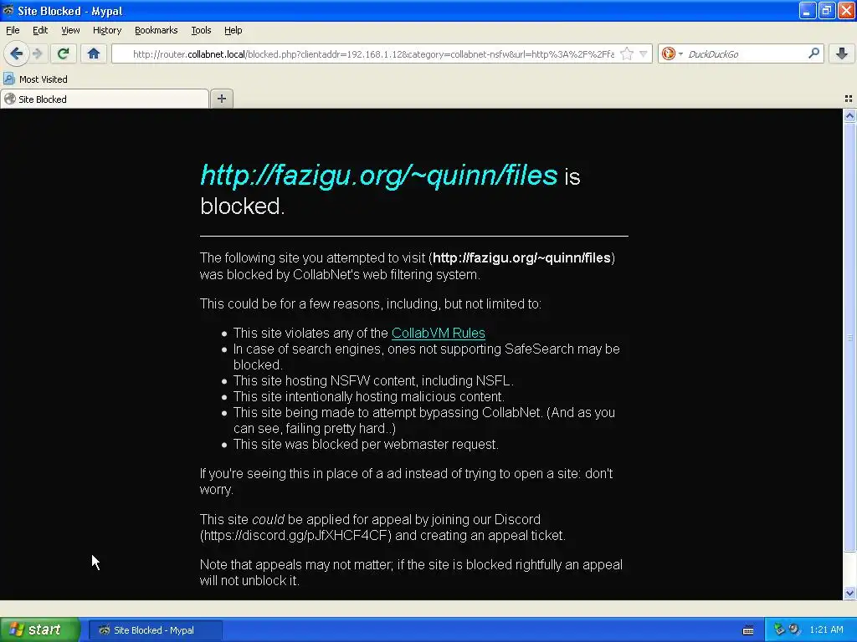Viewport: 857px width, 642px height.
Task: Click the 1:21 AM system clock
Action: click(826, 630)
